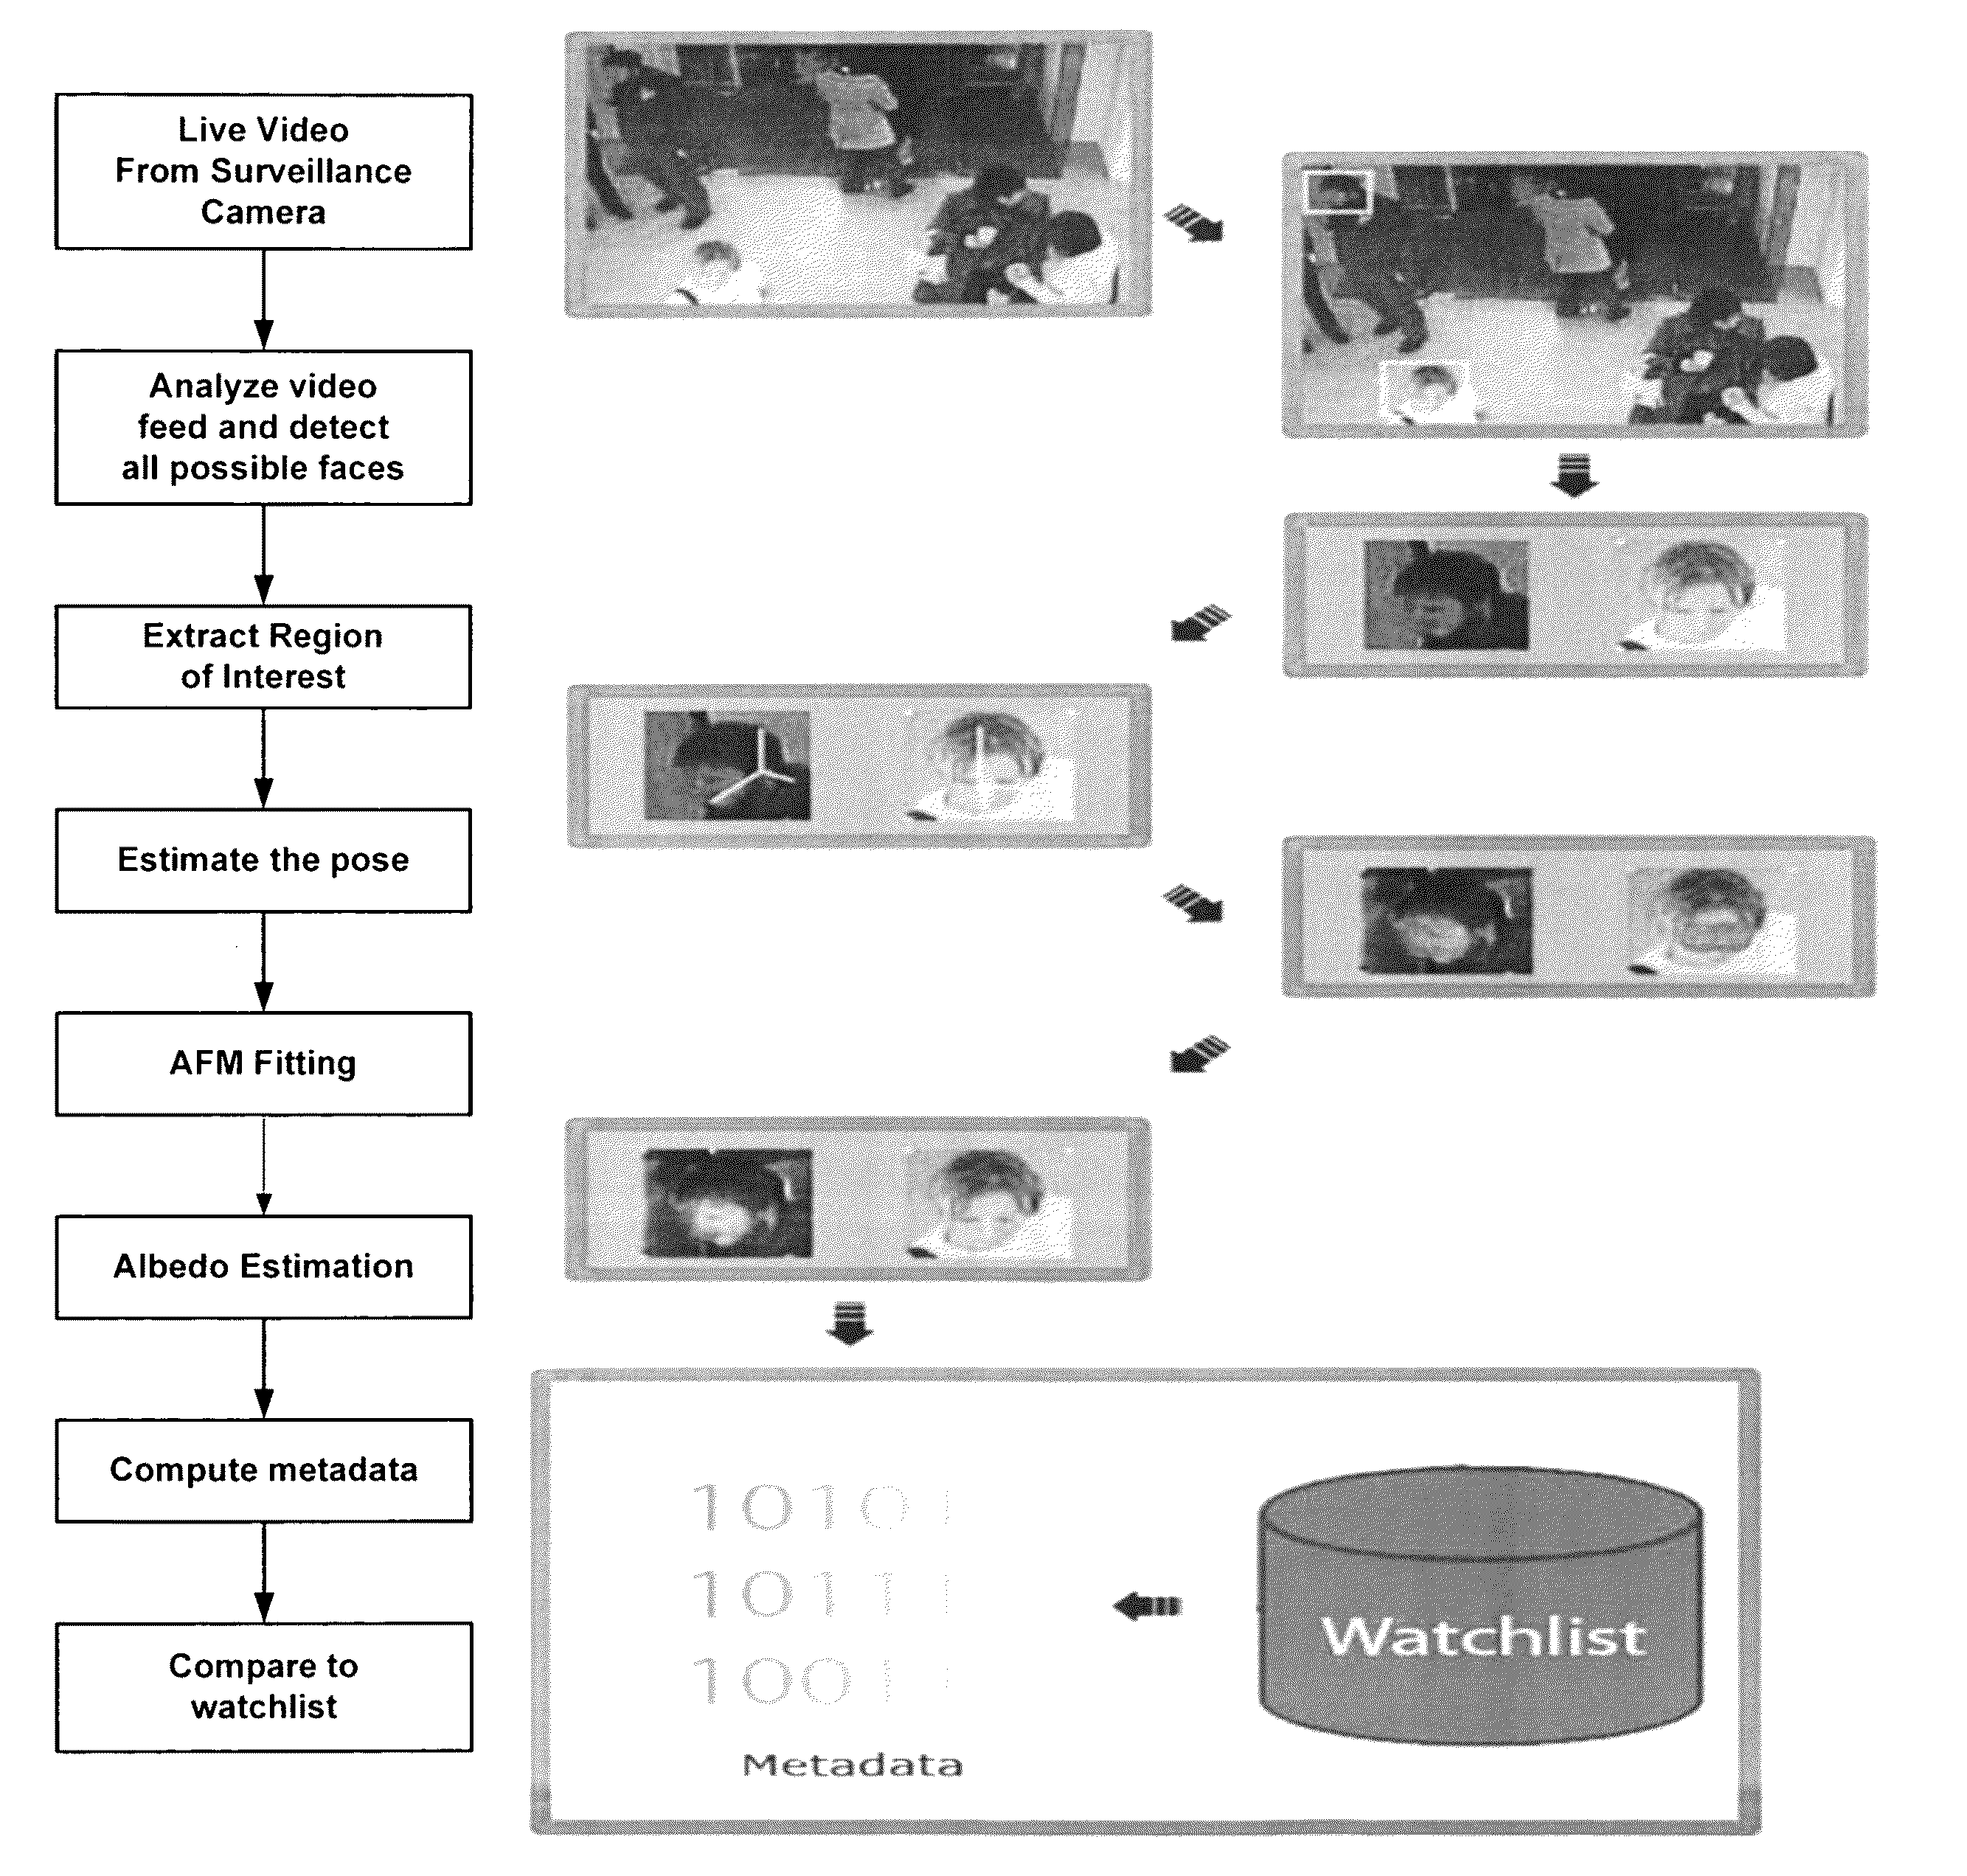Scroll through the detected faces panel
The image size is (1967, 1876).
[1475, 597]
